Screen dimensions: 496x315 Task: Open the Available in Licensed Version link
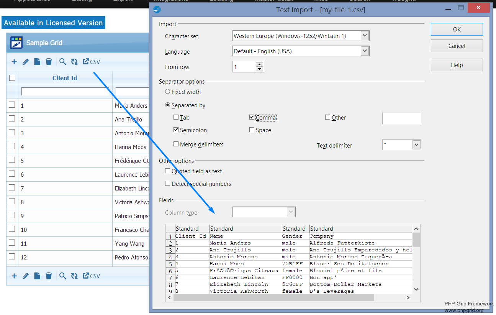click(53, 23)
